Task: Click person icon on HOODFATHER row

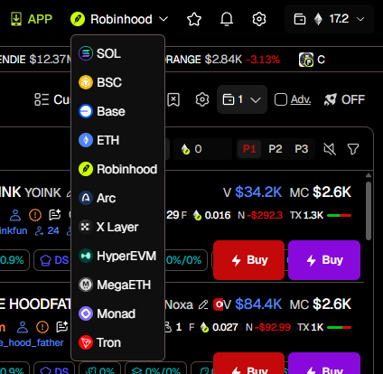Action: [x=23, y=327]
